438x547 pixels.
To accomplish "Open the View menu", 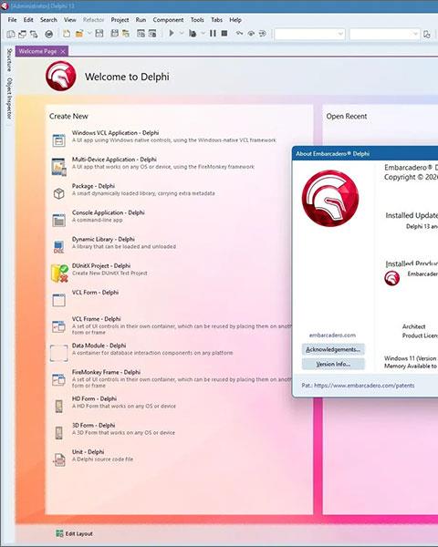I will coord(70,20).
